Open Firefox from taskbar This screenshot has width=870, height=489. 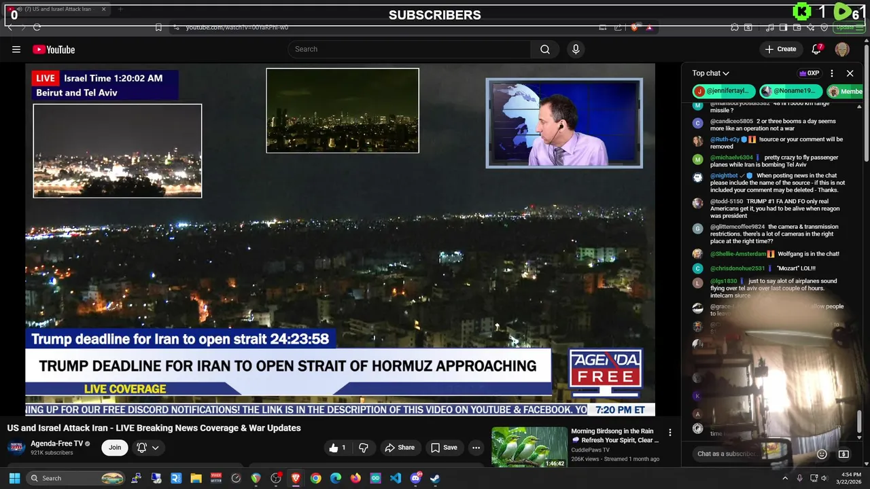click(355, 478)
